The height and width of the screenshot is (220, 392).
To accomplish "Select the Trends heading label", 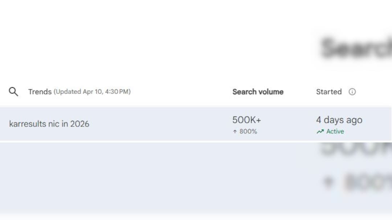I will pos(40,92).
